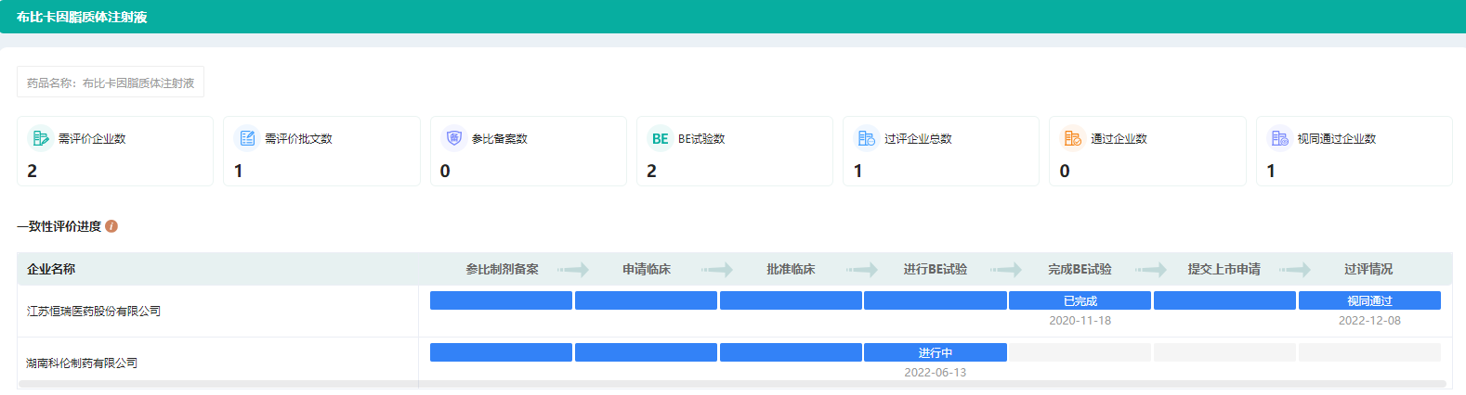The height and width of the screenshot is (395, 1466).
Task: Click the 进行中 progress bar segment
Action: [x=935, y=352]
